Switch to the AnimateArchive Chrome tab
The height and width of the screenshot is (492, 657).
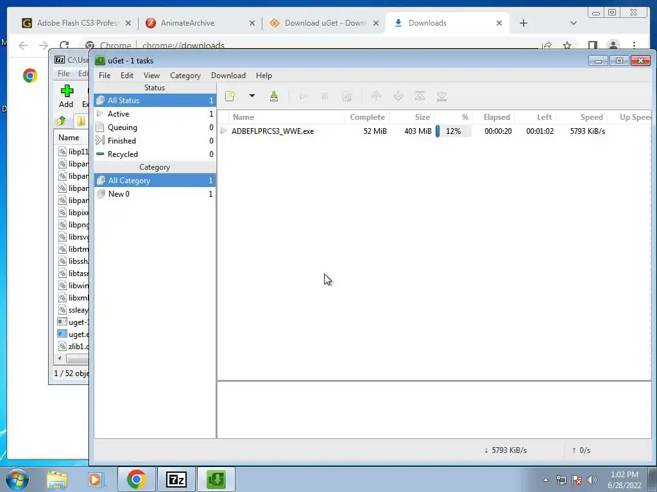200,23
